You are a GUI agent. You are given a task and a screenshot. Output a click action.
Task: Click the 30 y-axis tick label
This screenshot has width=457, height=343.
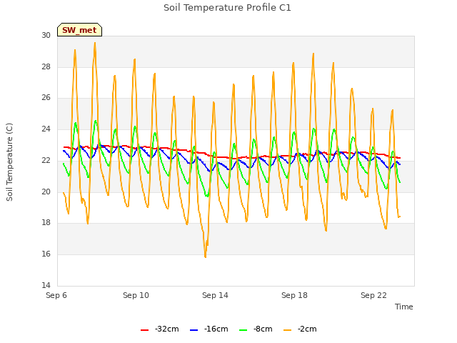pos(46,35)
